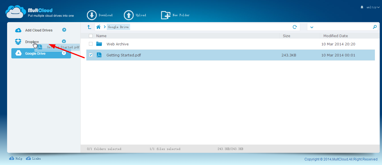
Task: Sort files by Size column
Action: click(287, 36)
